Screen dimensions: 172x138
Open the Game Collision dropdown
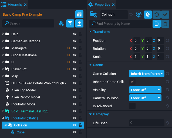click(147, 74)
